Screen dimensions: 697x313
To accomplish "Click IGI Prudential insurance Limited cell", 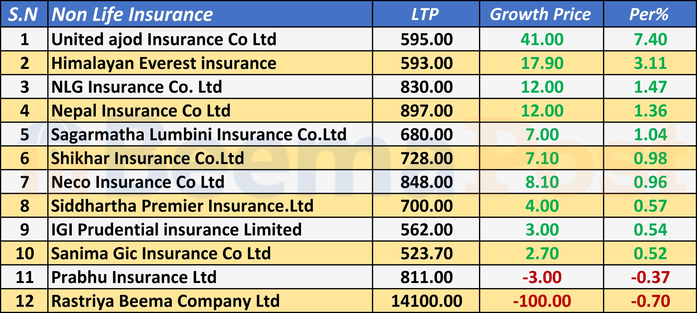I will tap(176, 230).
